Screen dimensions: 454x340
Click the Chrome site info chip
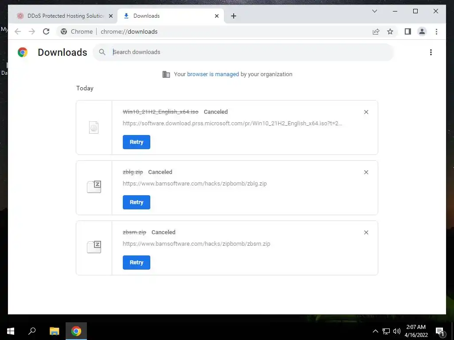click(x=77, y=31)
